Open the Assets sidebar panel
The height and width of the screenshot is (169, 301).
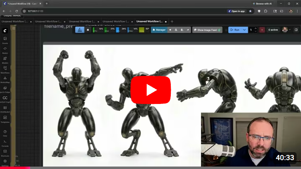[5, 39]
